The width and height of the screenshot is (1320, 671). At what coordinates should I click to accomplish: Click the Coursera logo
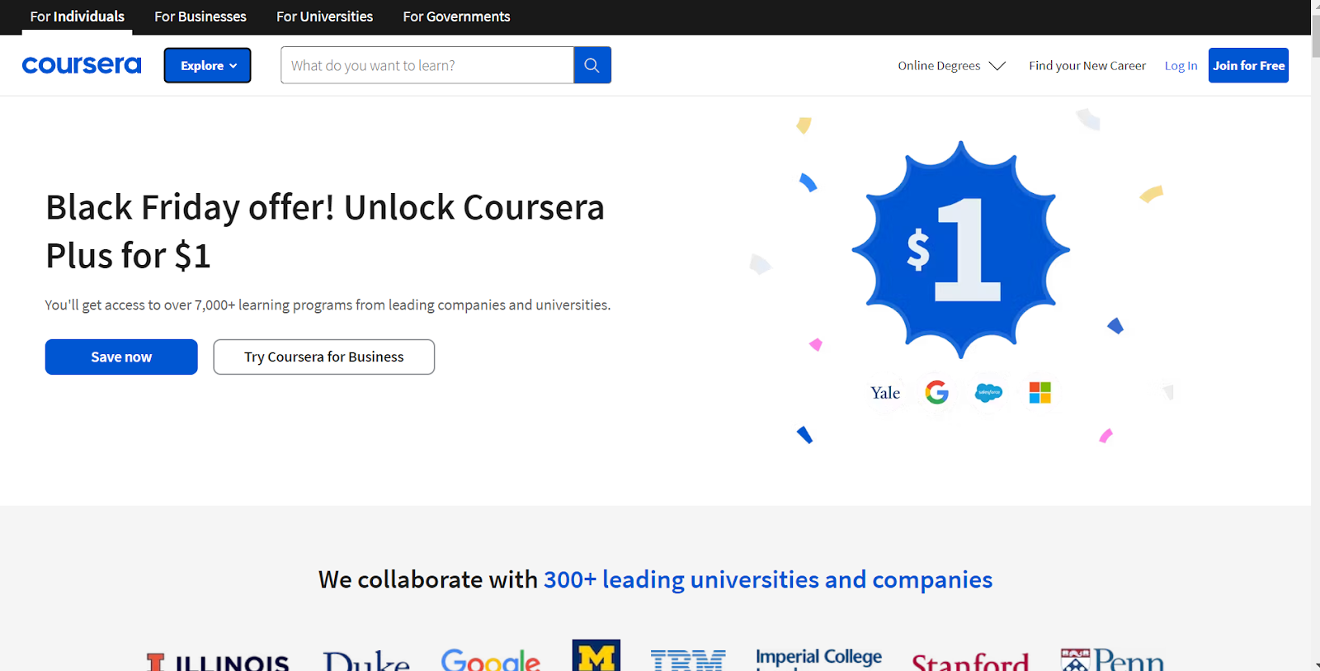click(x=82, y=65)
